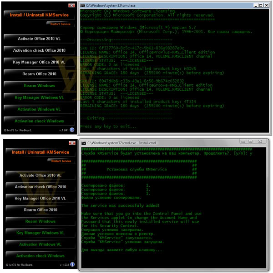This screenshot has width=273, height=273.
Task: Click 'The service was successfuly added!' line
Action: [120, 205]
